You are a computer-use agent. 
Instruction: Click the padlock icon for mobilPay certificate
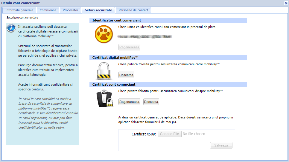[x=104, y=70]
